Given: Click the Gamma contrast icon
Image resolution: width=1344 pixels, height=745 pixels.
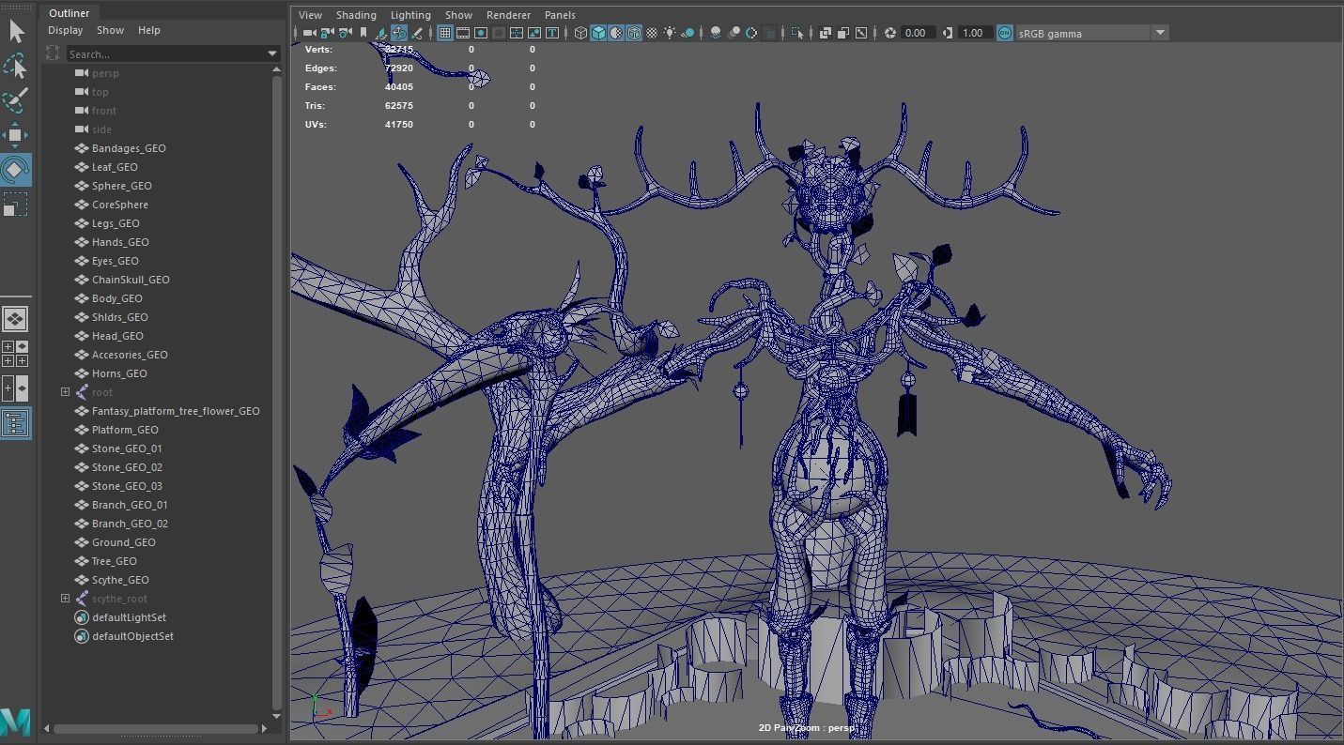Looking at the screenshot, I should (949, 33).
